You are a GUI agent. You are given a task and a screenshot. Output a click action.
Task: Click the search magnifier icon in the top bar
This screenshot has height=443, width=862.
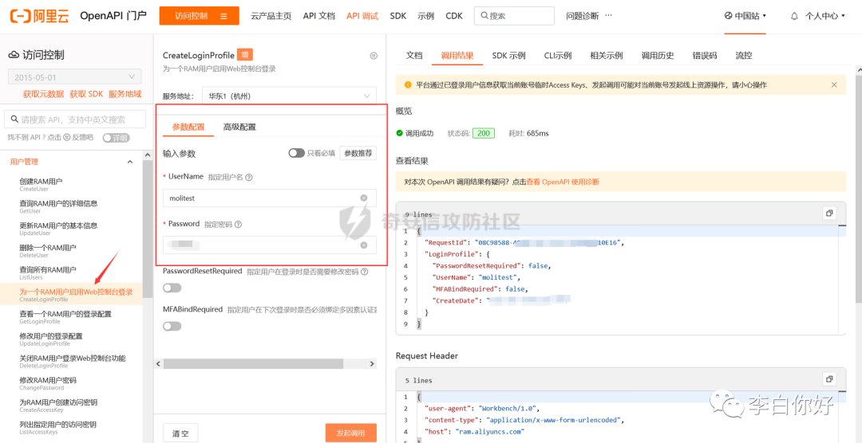(x=484, y=16)
